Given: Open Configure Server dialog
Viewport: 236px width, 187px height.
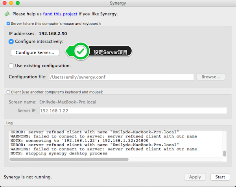Looking at the screenshot, I should pos(35,53).
